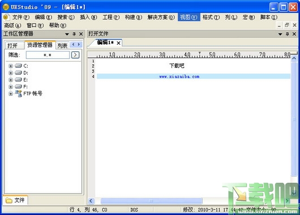Click the 文件 bottom tab button
Screen dimensions: 300x215
click(x=15, y=200)
